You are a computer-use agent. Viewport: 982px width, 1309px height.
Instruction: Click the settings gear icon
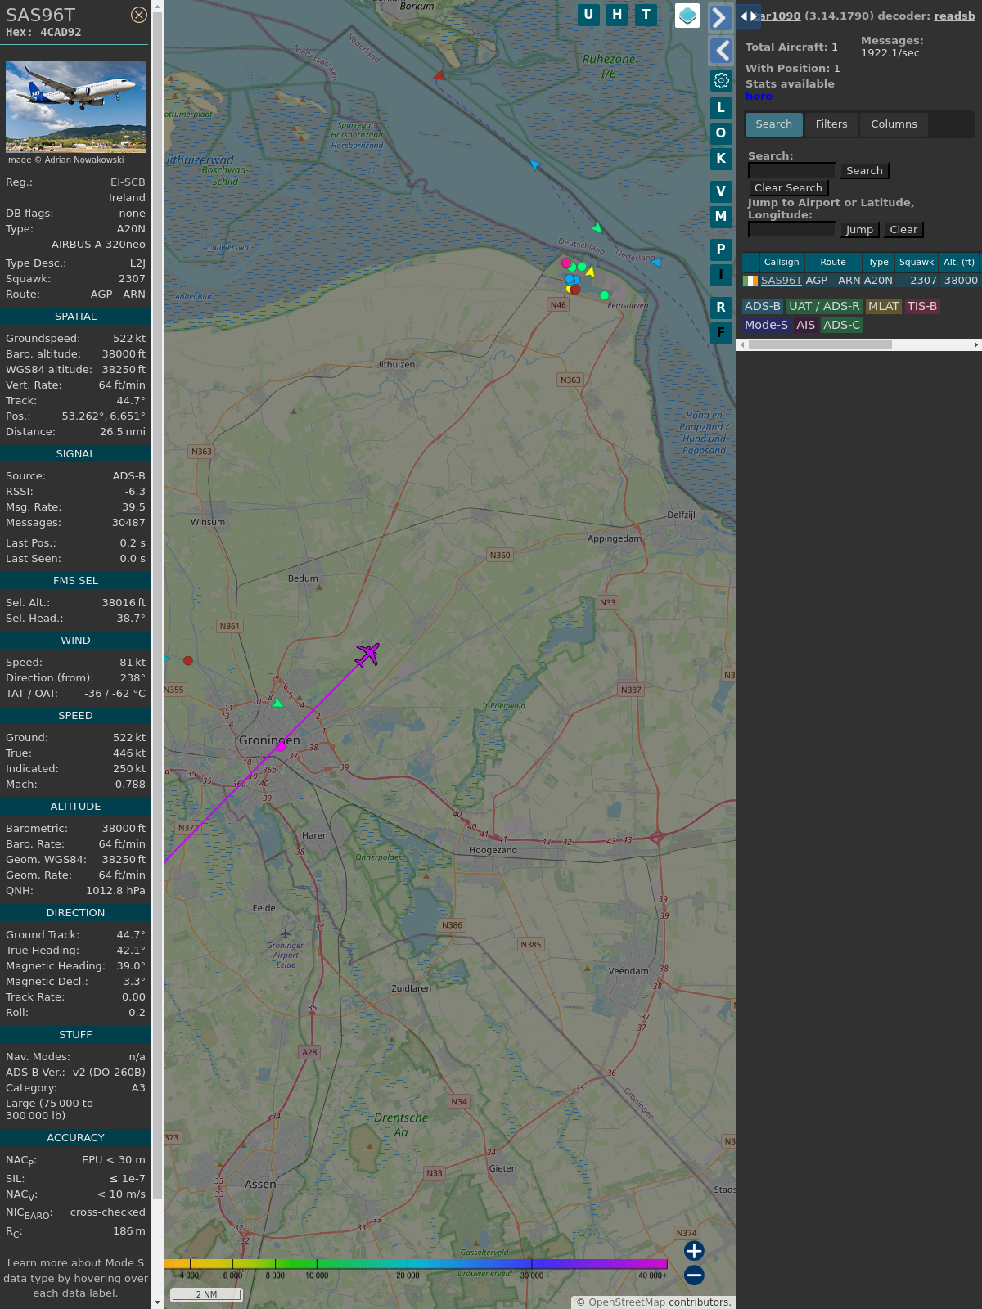pyautogui.click(x=721, y=80)
